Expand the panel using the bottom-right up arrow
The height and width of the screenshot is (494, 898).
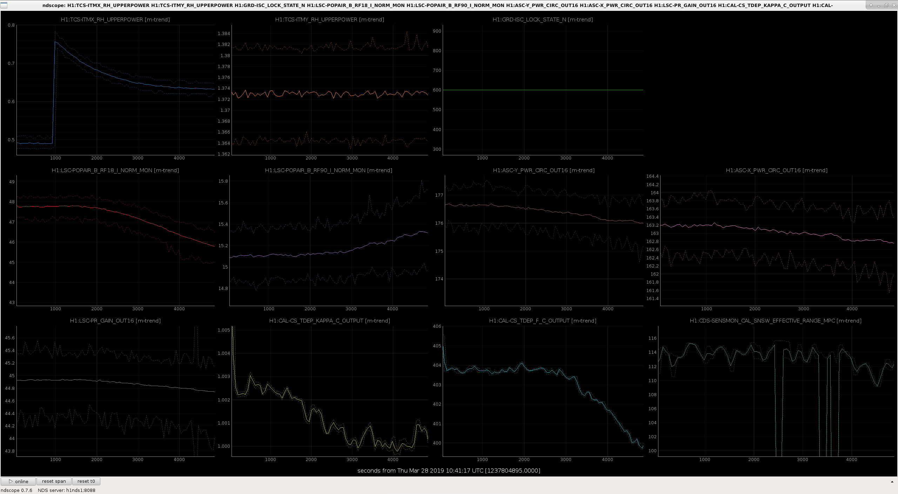(x=892, y=482)
